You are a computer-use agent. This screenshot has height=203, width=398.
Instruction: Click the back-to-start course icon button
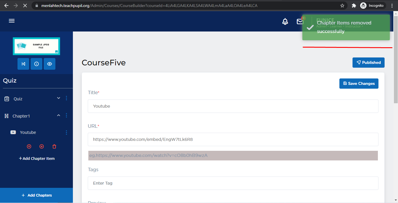point(23,64)
